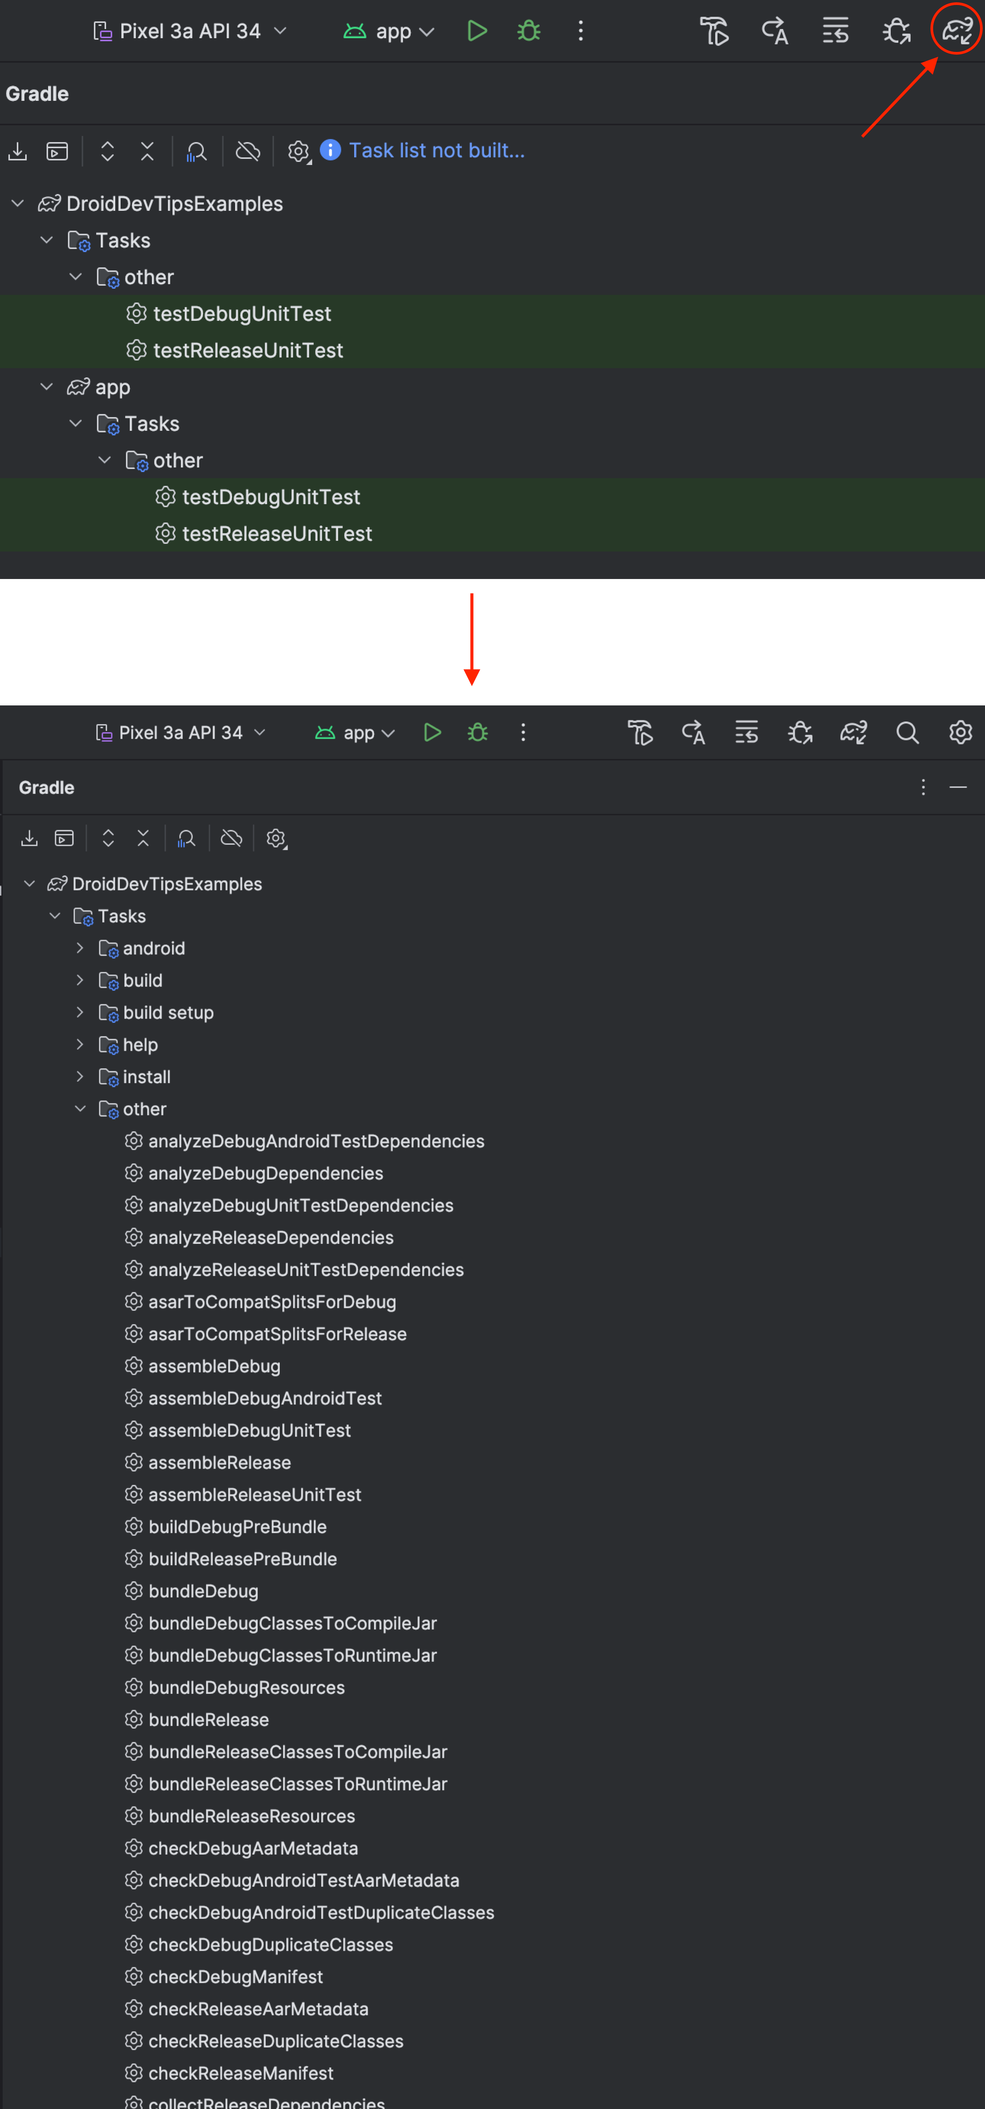
Task: Collapse the other task group in lower tree
Action: coord(79,1108)
